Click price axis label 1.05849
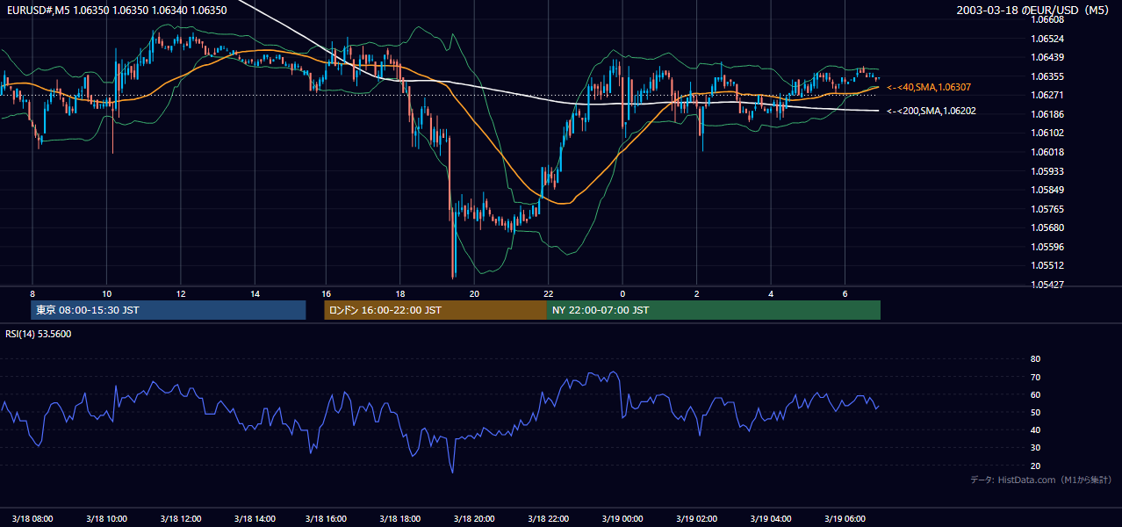 [1047, 190]
